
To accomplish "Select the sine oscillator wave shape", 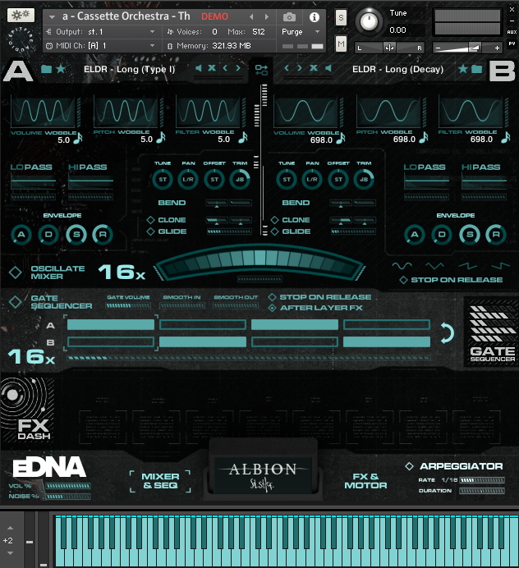I will 402,266.
